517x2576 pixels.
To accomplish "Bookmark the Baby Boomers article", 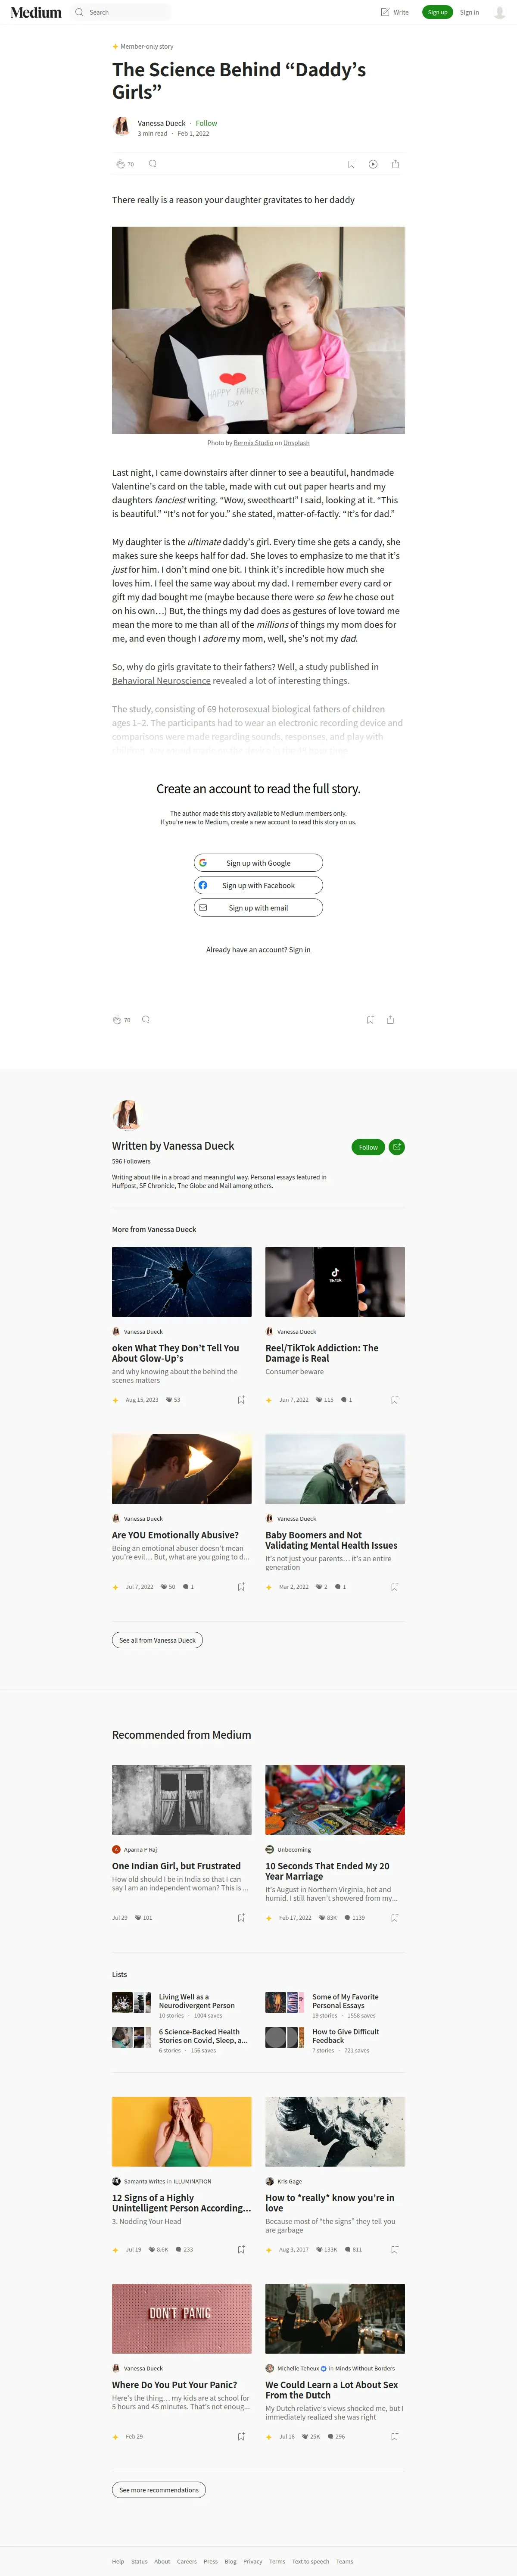I will point(394,1587).
